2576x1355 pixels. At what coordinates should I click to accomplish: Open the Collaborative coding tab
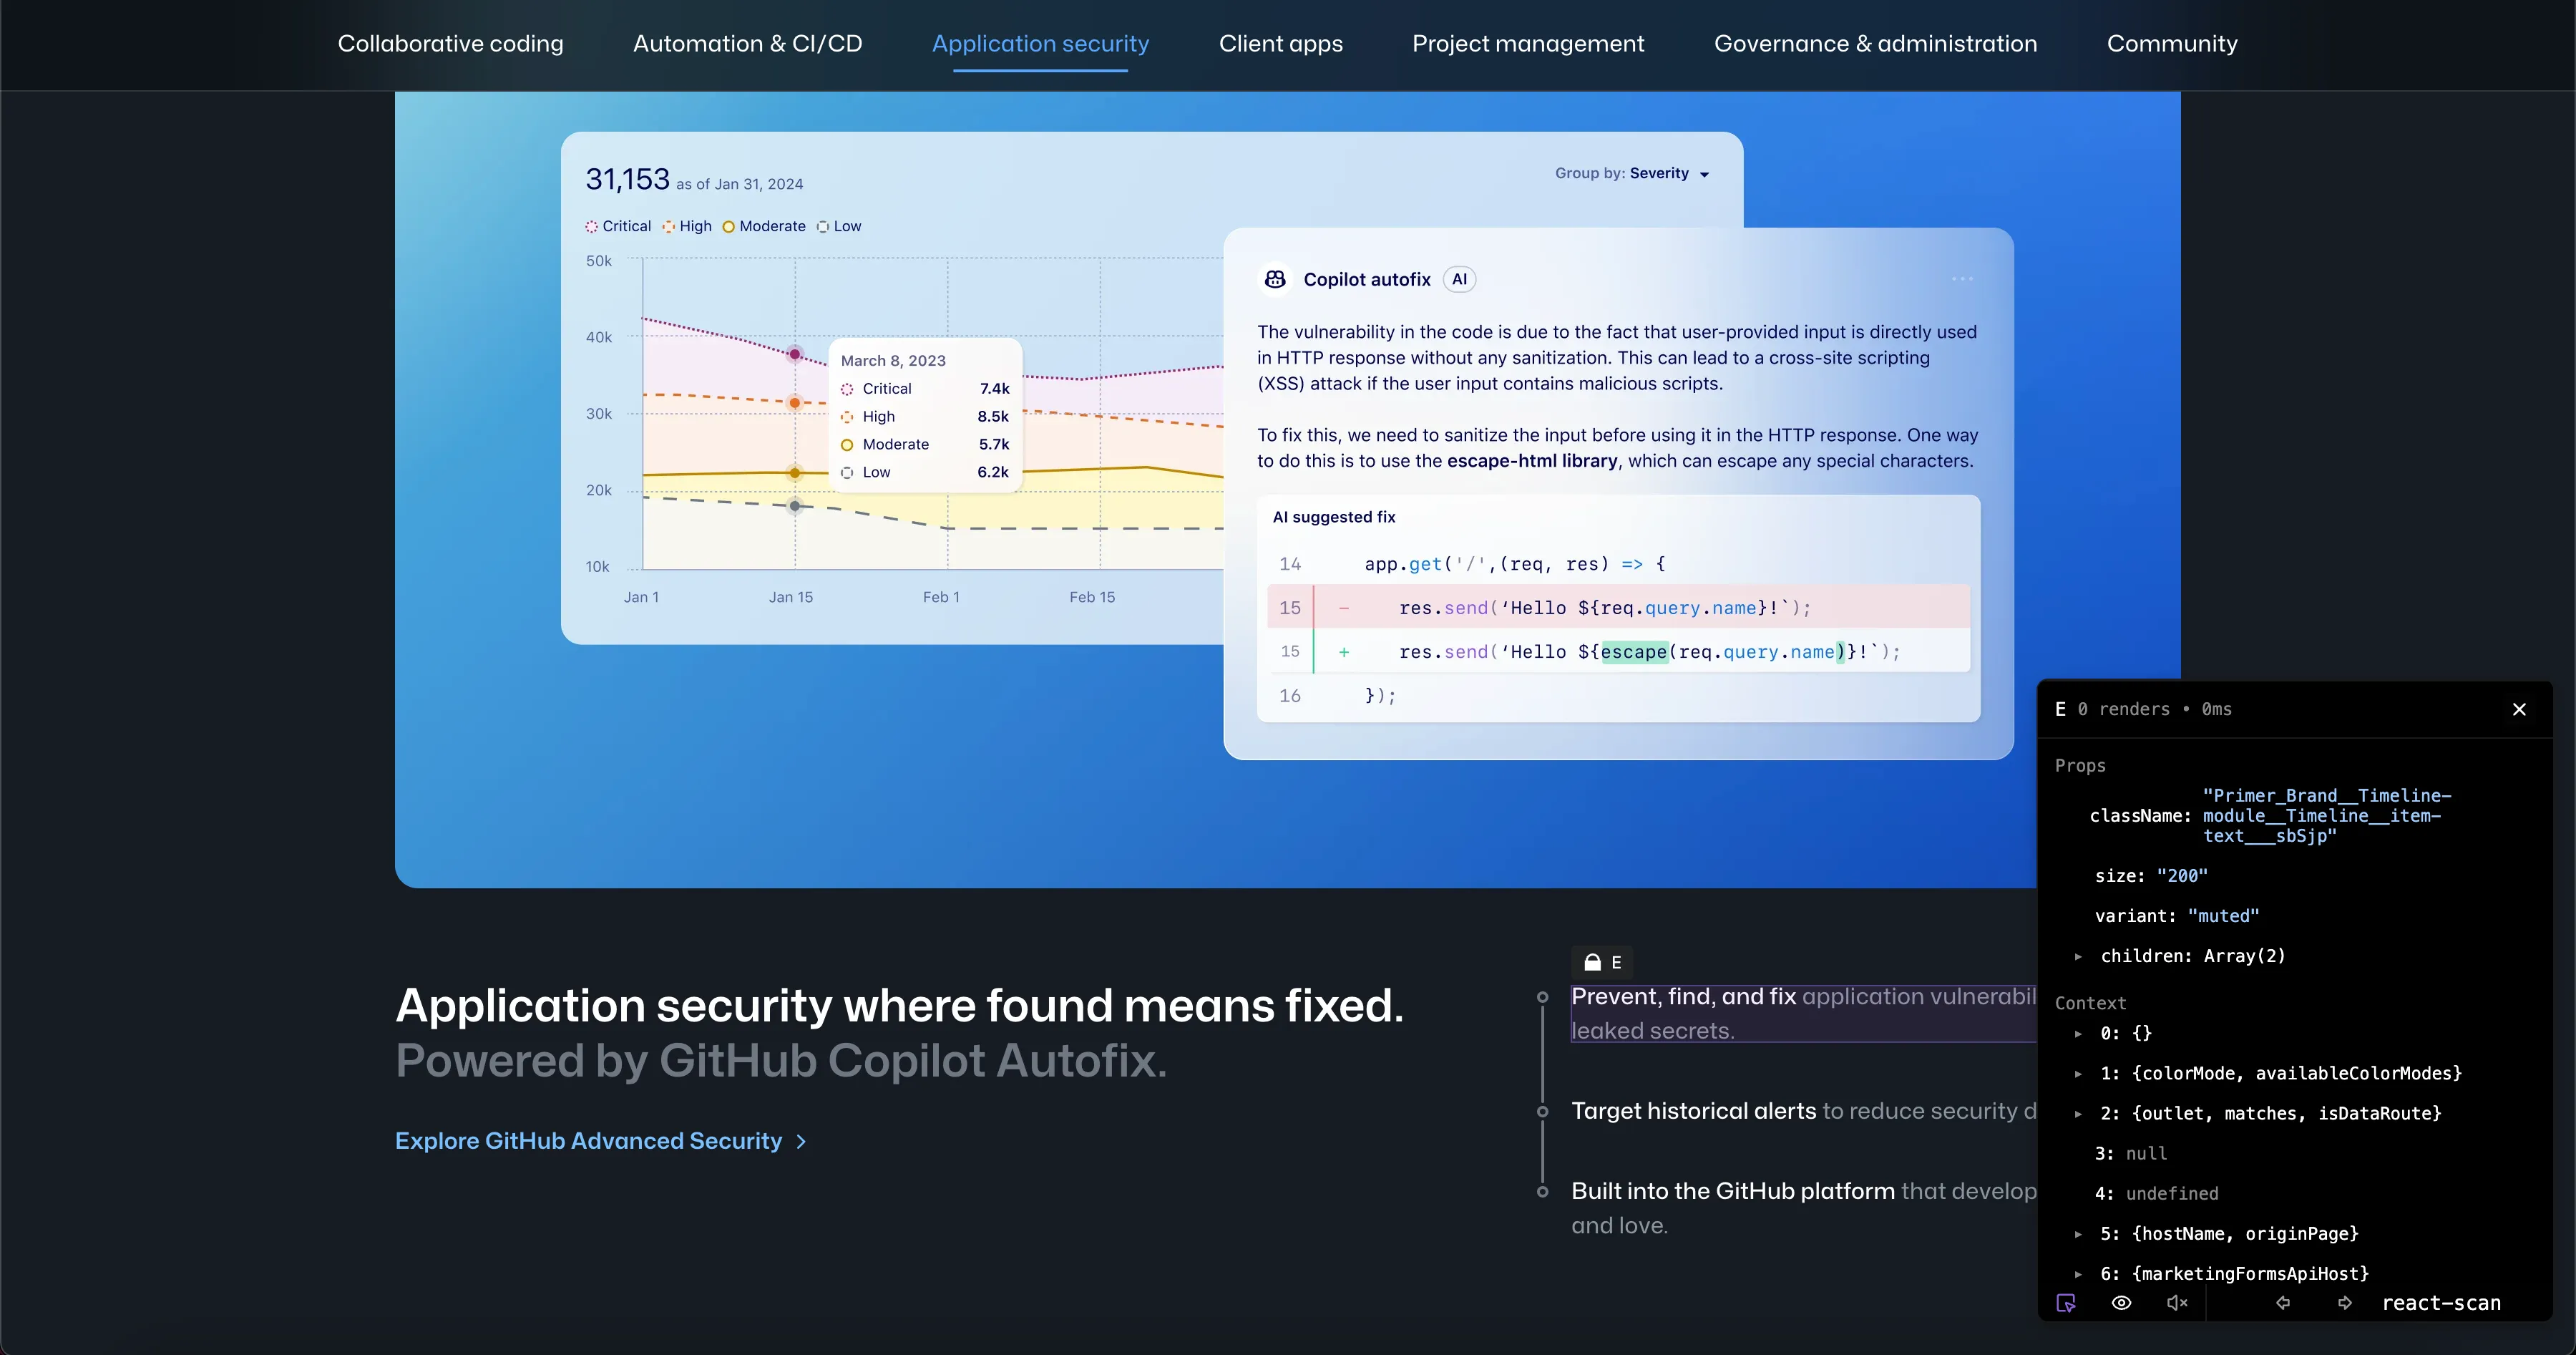pos(451,44)
